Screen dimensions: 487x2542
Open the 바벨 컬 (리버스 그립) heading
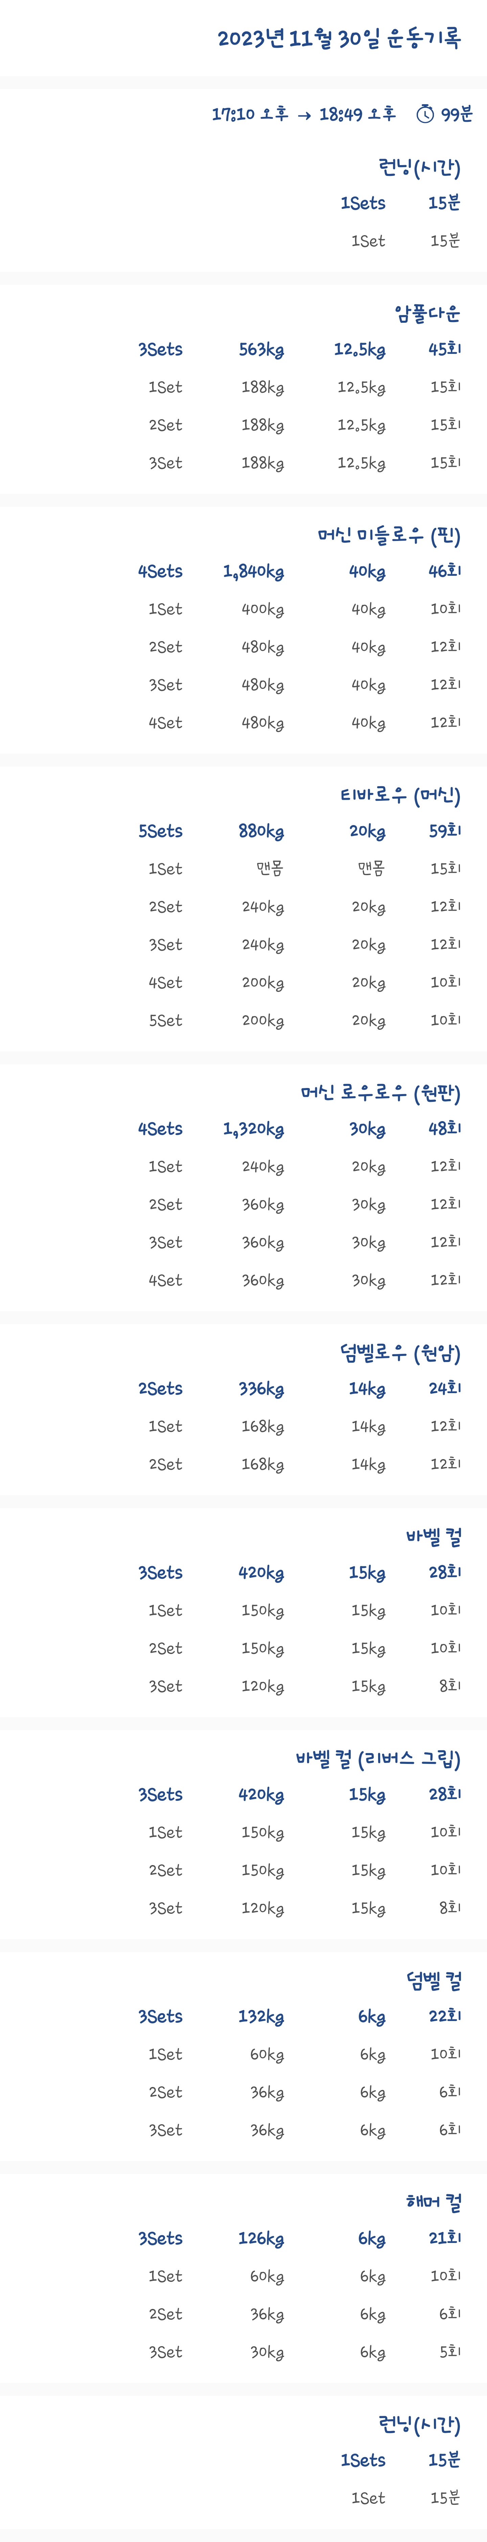click(x=377, y=1758)
